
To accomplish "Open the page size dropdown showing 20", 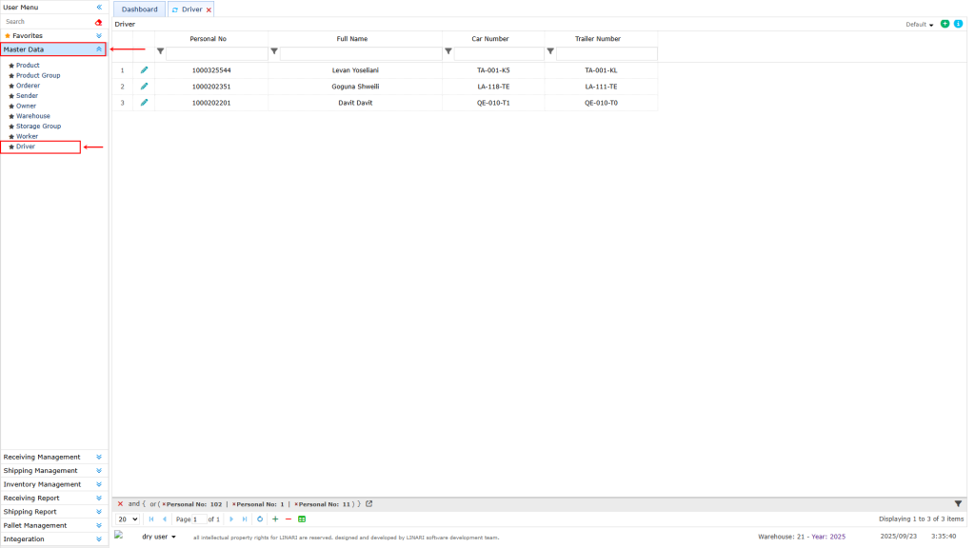I will (x=127, y=519).
